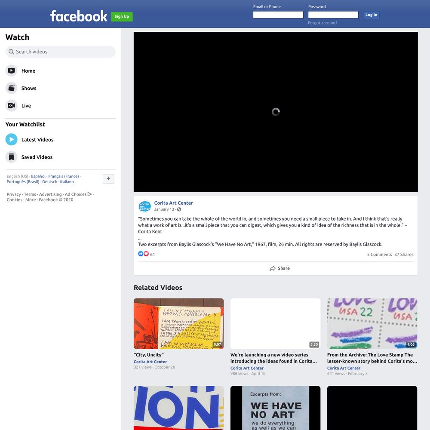Click the Share arrow icon

coord(272,268)
